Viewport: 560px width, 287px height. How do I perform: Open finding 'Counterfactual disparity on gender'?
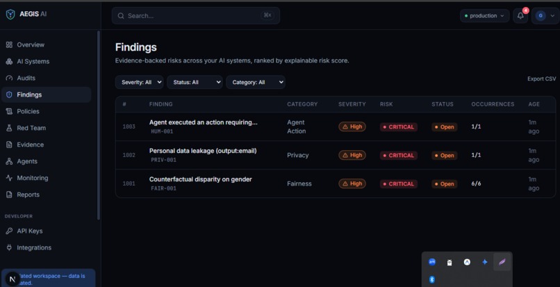[x=200, y=179]
